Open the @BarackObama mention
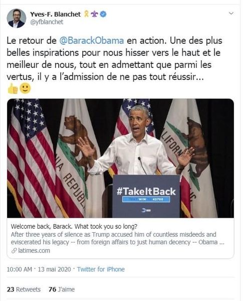 click(92, 41)
